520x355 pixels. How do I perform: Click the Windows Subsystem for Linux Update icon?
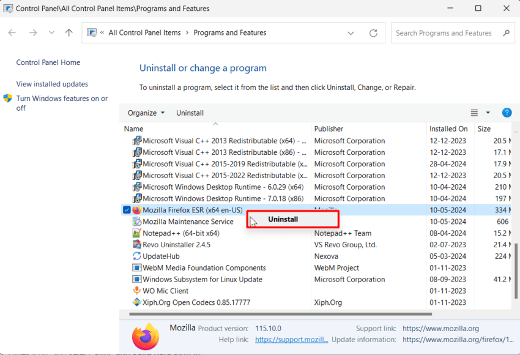point(137,279)
